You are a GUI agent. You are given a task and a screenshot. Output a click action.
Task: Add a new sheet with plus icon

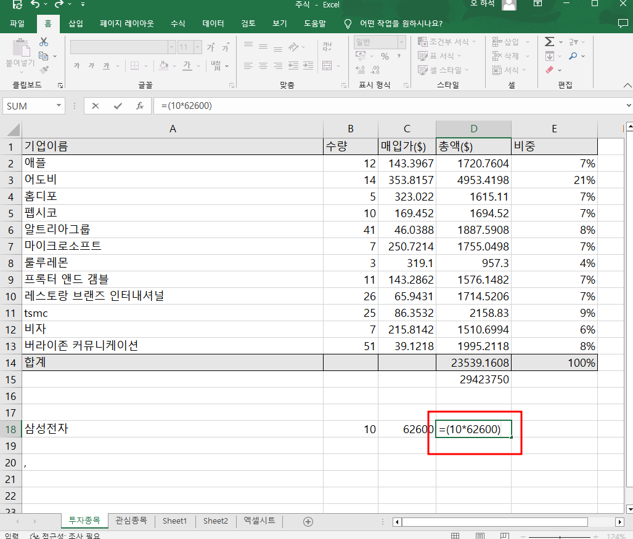coord(308,522)
